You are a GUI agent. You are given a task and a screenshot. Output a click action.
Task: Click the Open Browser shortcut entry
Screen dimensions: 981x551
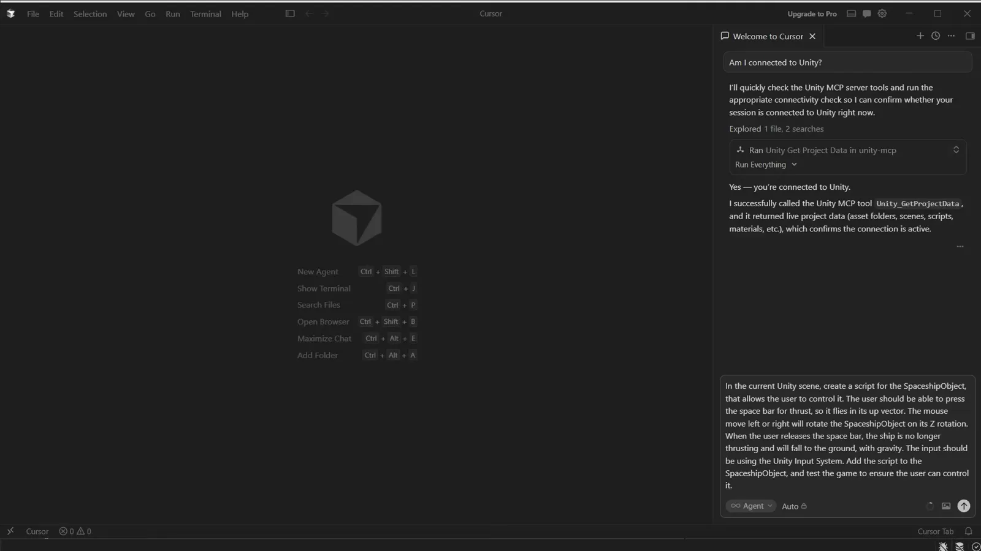[x=357, y=322]
